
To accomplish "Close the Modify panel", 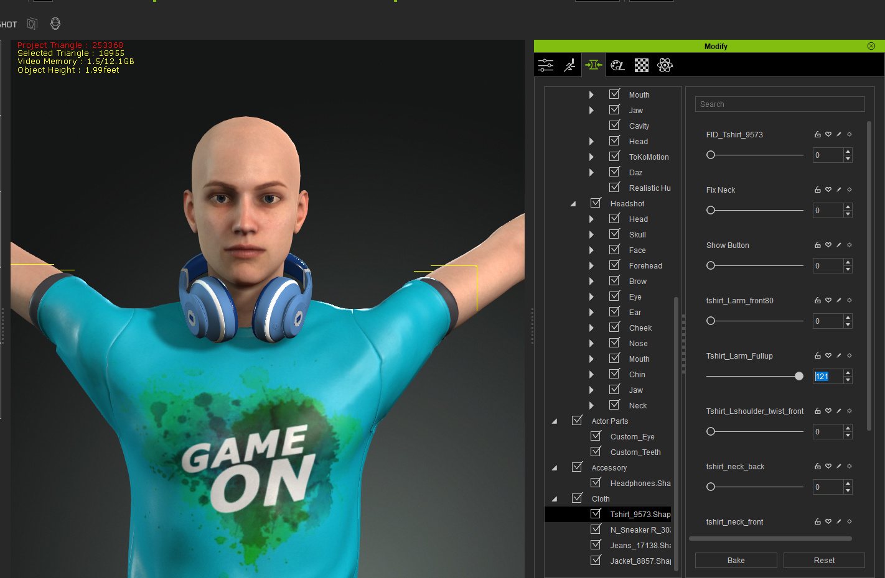I will [871, 46].
